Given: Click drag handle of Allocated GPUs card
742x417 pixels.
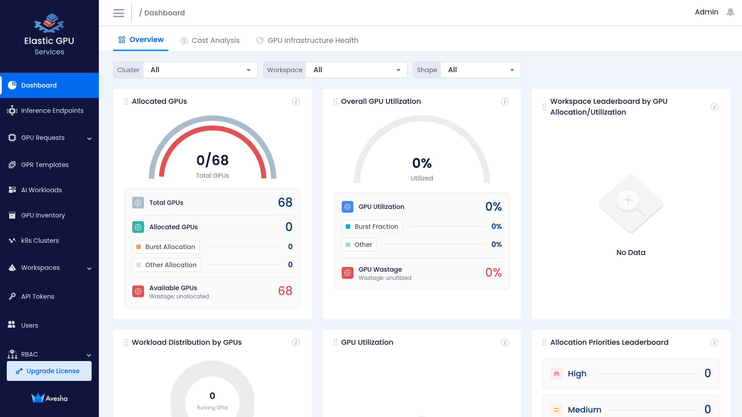Looking at the screenshot, I should 126,102.
